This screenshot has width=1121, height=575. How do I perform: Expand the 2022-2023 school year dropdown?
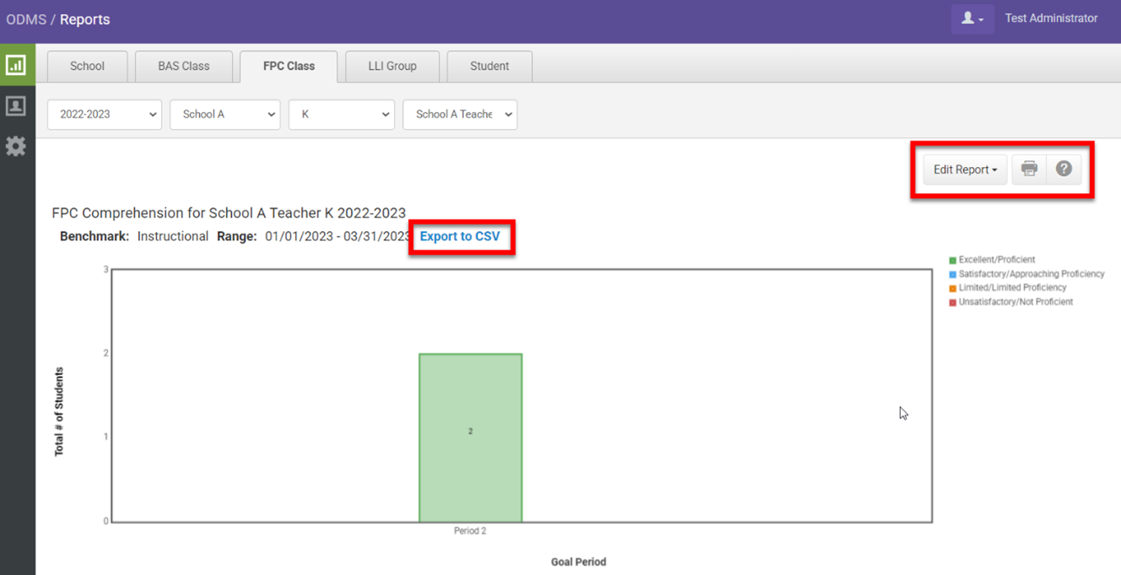point(105,115)
